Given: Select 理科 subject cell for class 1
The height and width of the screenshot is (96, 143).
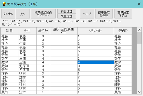Looking at the screenshot, I should pyautogui.click(x=10, y=73).
